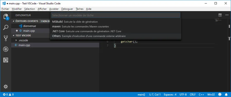
Task: Open notifications bell in status bar
Action: 226,94
